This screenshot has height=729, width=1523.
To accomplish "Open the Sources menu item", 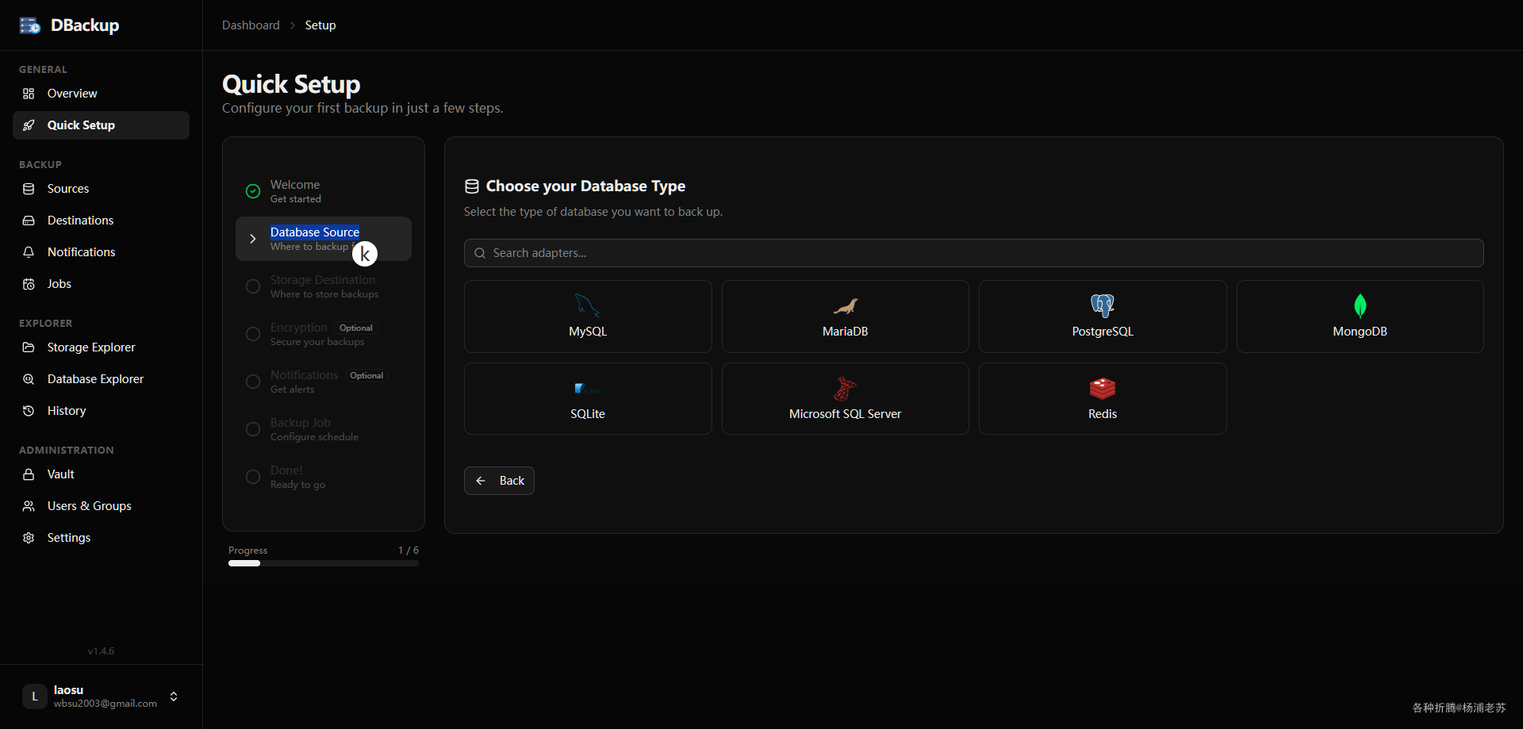I will click(101, 189).
